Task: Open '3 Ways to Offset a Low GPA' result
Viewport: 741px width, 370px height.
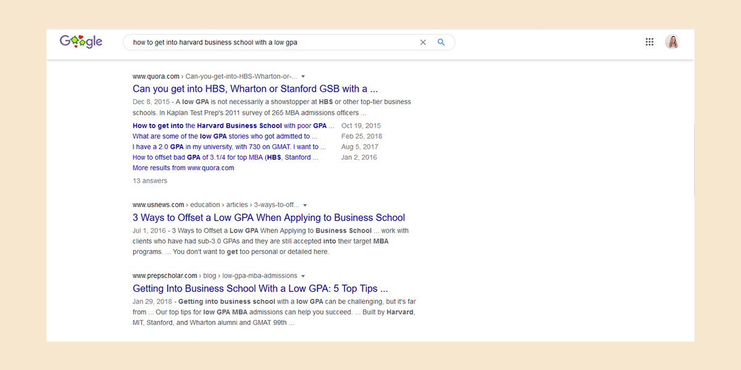Action: tap(269, 218)
